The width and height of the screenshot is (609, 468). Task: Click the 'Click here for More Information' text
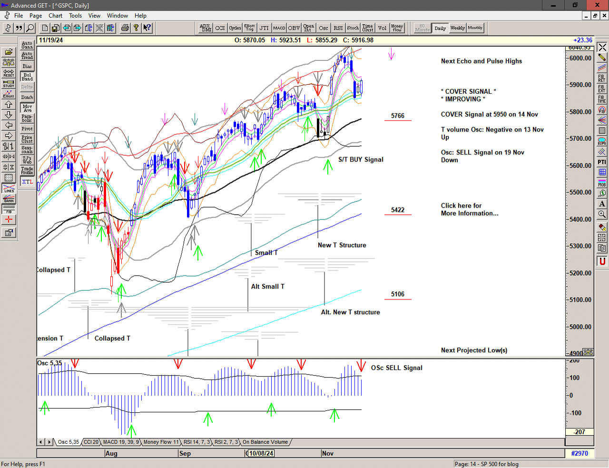coord(469,209)
